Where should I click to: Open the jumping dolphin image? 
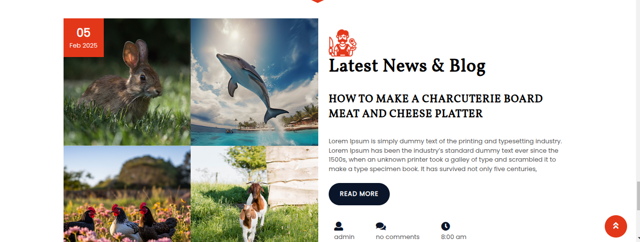click(254, 82)
